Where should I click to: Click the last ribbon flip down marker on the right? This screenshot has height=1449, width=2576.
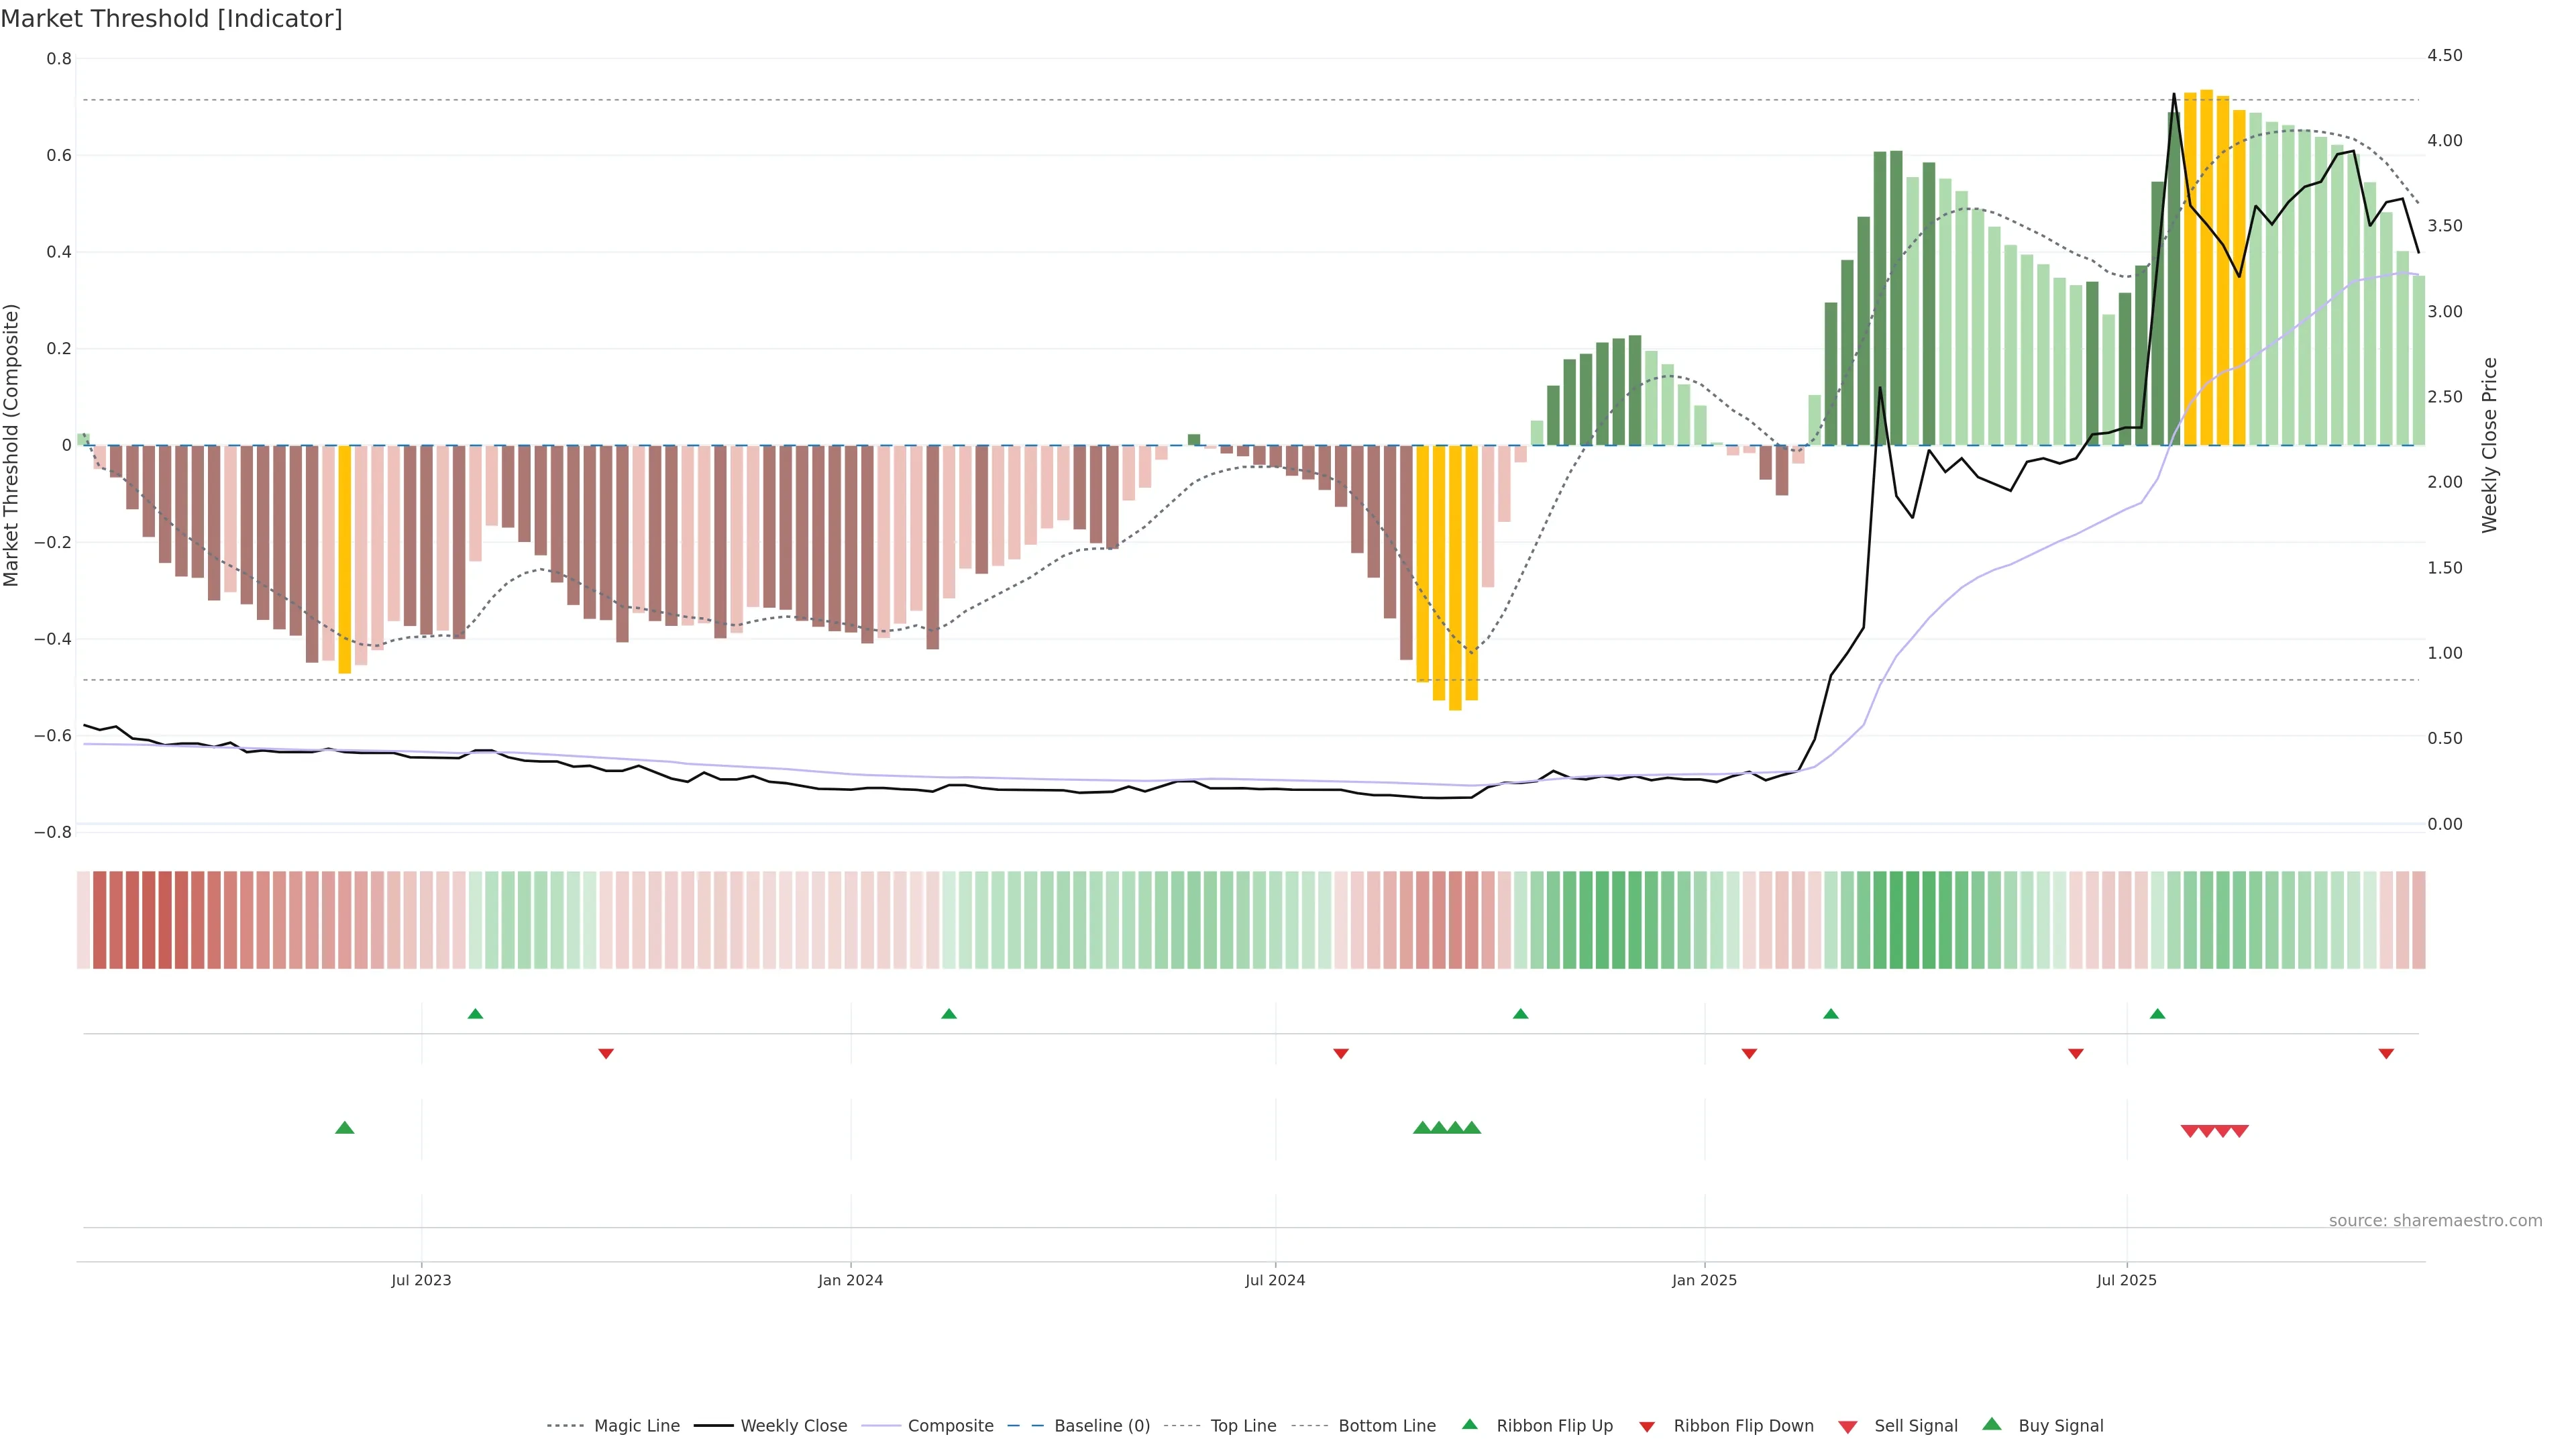[x=2386, y=1053]
